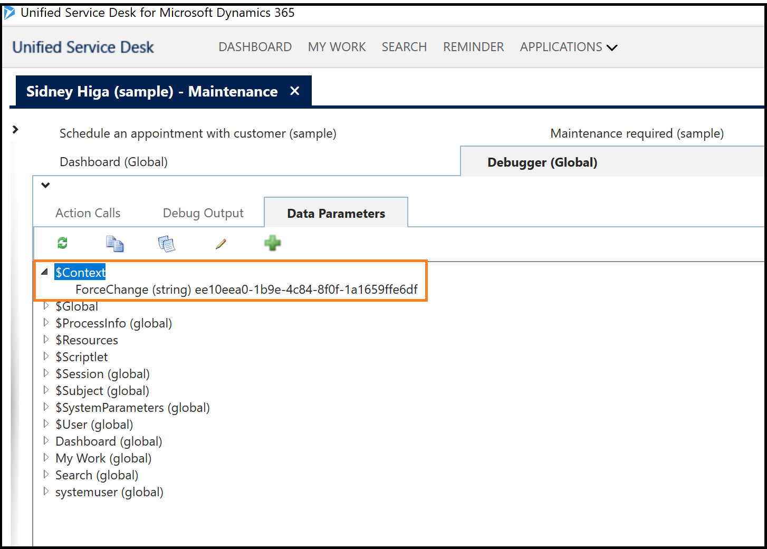Select the Data Parameters tab
767x549 pixels.
click(x=336, y=213)
